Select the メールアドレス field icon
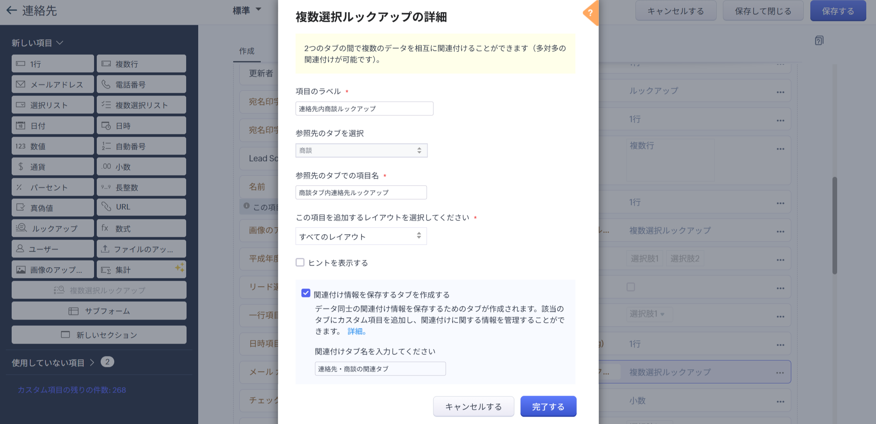The width and height of the screenshot is (876, 424). [x=21, y=84]
